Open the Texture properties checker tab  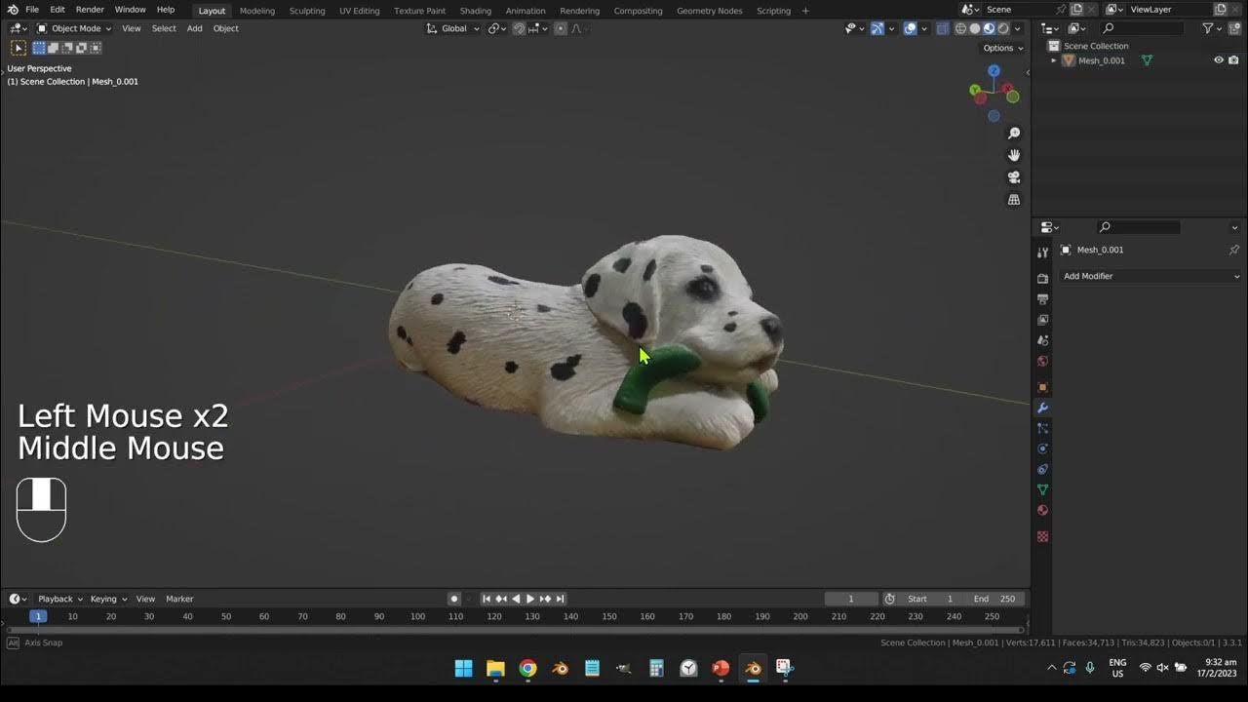coord(1042,536)
